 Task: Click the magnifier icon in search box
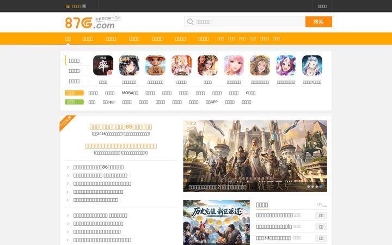(190, 22)
